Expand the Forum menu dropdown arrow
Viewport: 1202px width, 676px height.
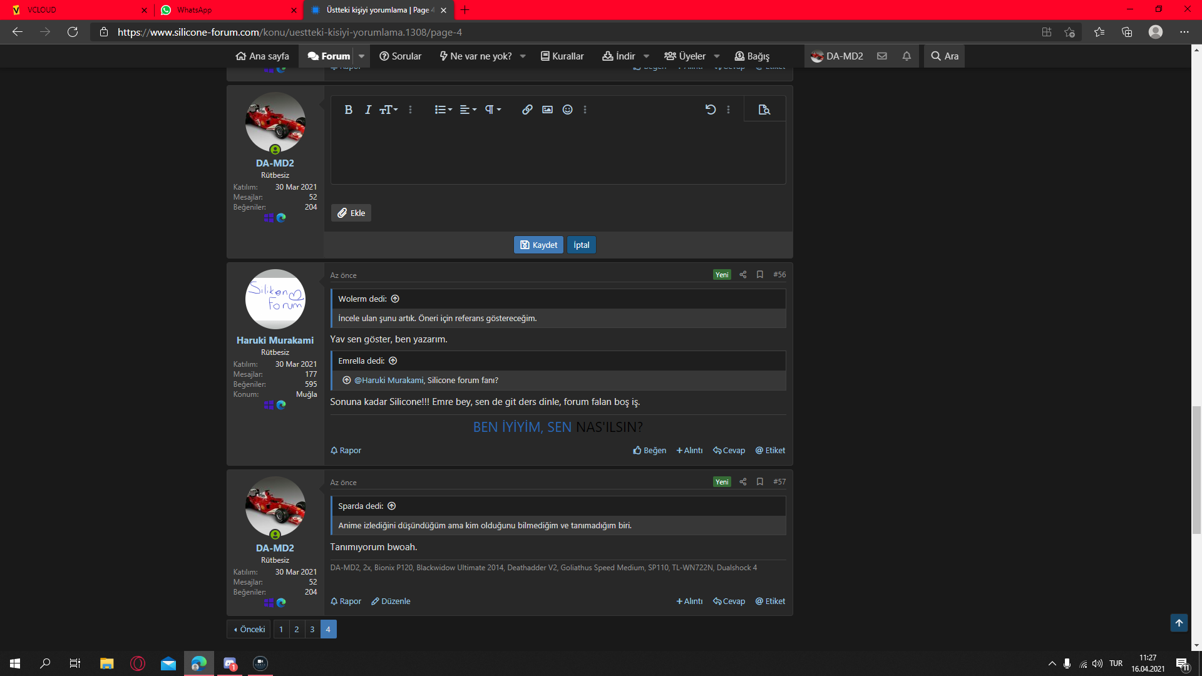tap(361, 56)
